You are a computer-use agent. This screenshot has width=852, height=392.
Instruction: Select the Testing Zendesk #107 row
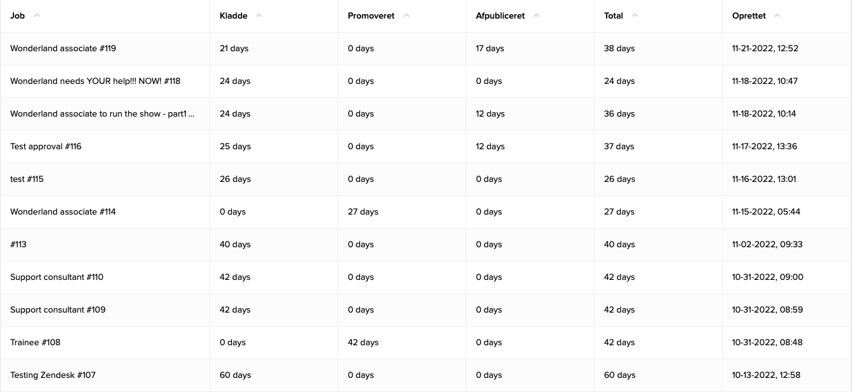click(x=53, y=375)
